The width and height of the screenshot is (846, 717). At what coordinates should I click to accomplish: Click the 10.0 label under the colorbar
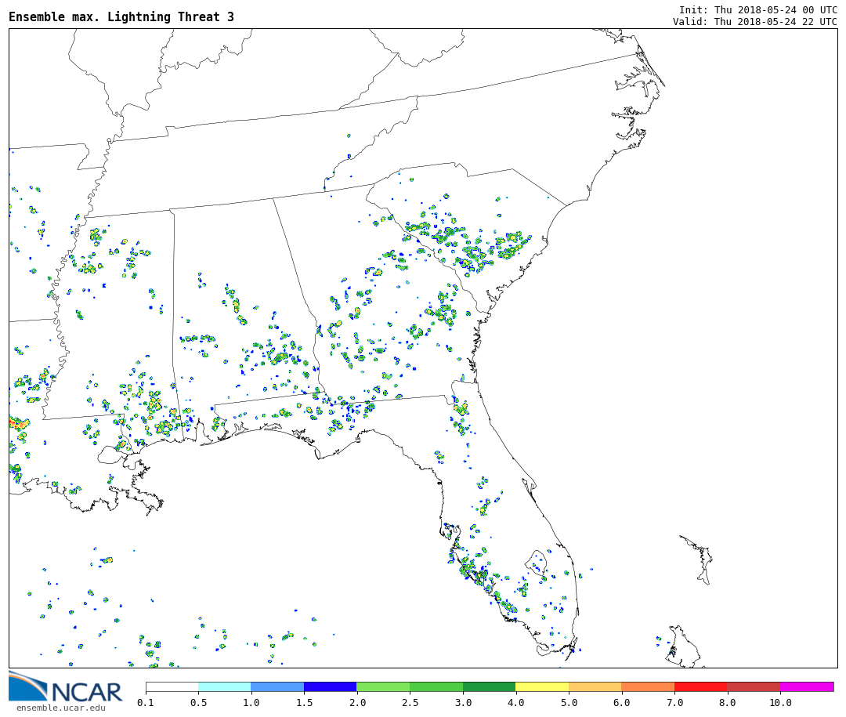pos(780,703)
